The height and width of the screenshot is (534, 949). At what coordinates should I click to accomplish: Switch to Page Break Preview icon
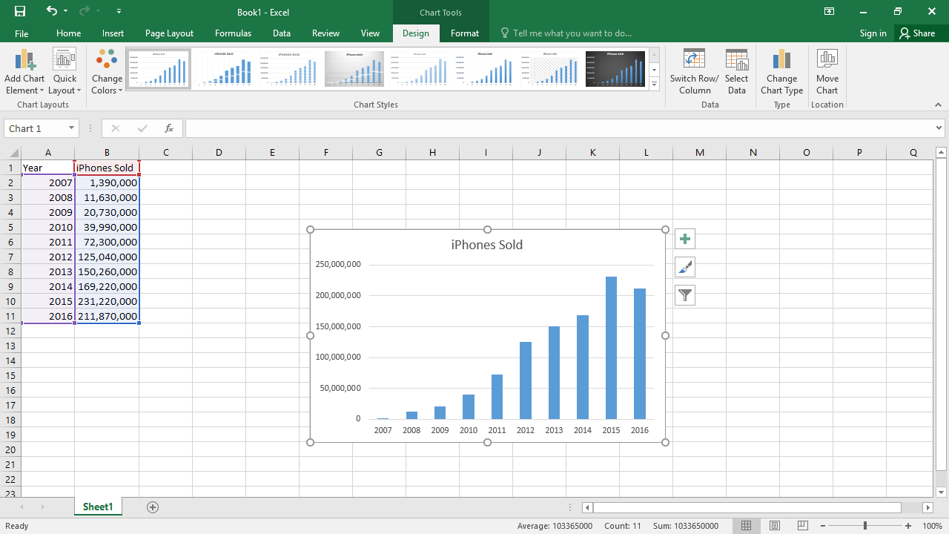pyautogui.click(x=803, y=526)
